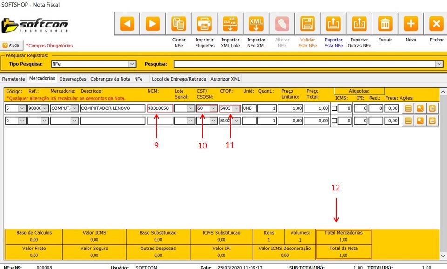Click Importar XML Lote icon
Viewport: 447px width, 269px height.
pyautogui.click(x=230, y=23)
